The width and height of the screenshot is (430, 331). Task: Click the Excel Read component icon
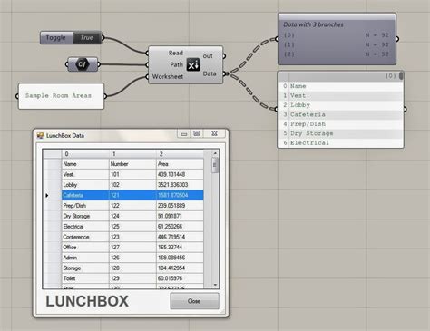coord(193,64)
